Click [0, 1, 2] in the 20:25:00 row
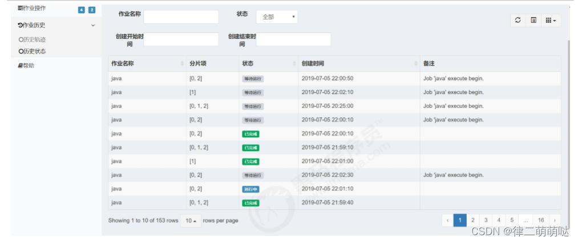The width and height of the screenshot is (578, 242). [x=199, y=106]
